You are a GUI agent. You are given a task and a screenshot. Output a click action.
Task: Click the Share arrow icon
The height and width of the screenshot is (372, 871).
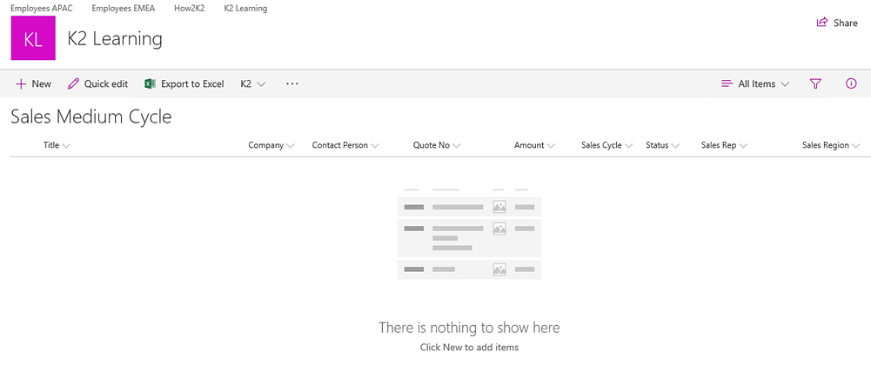(x=822, y=23)
